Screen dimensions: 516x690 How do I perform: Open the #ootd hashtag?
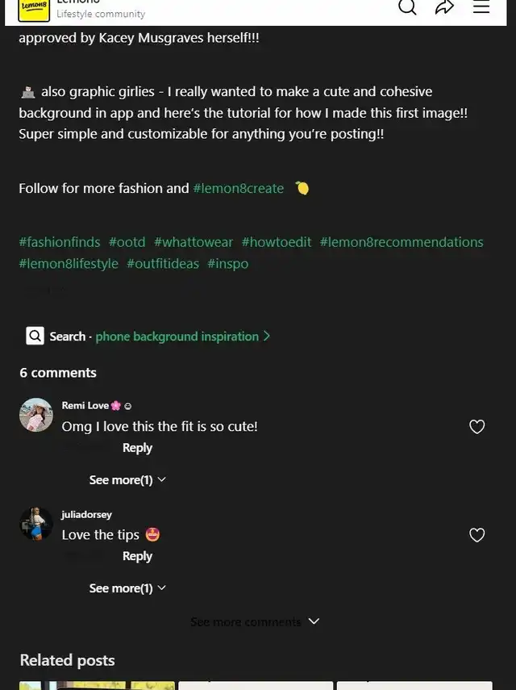(127, 242)
